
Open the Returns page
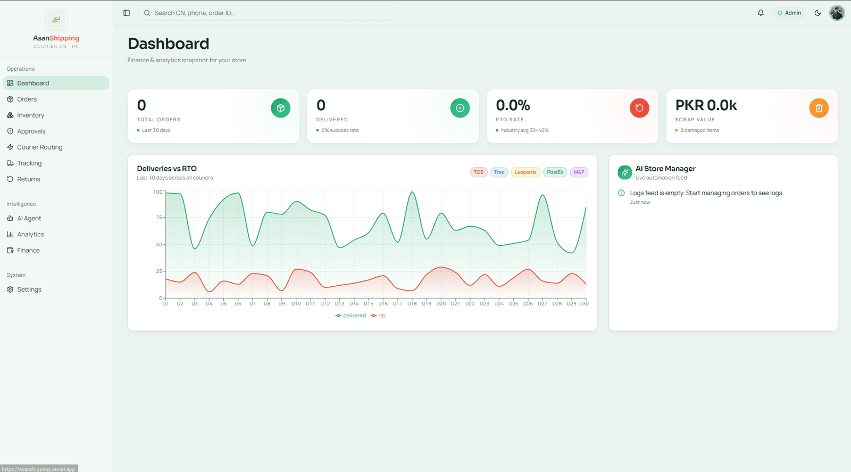click(56, 179)
